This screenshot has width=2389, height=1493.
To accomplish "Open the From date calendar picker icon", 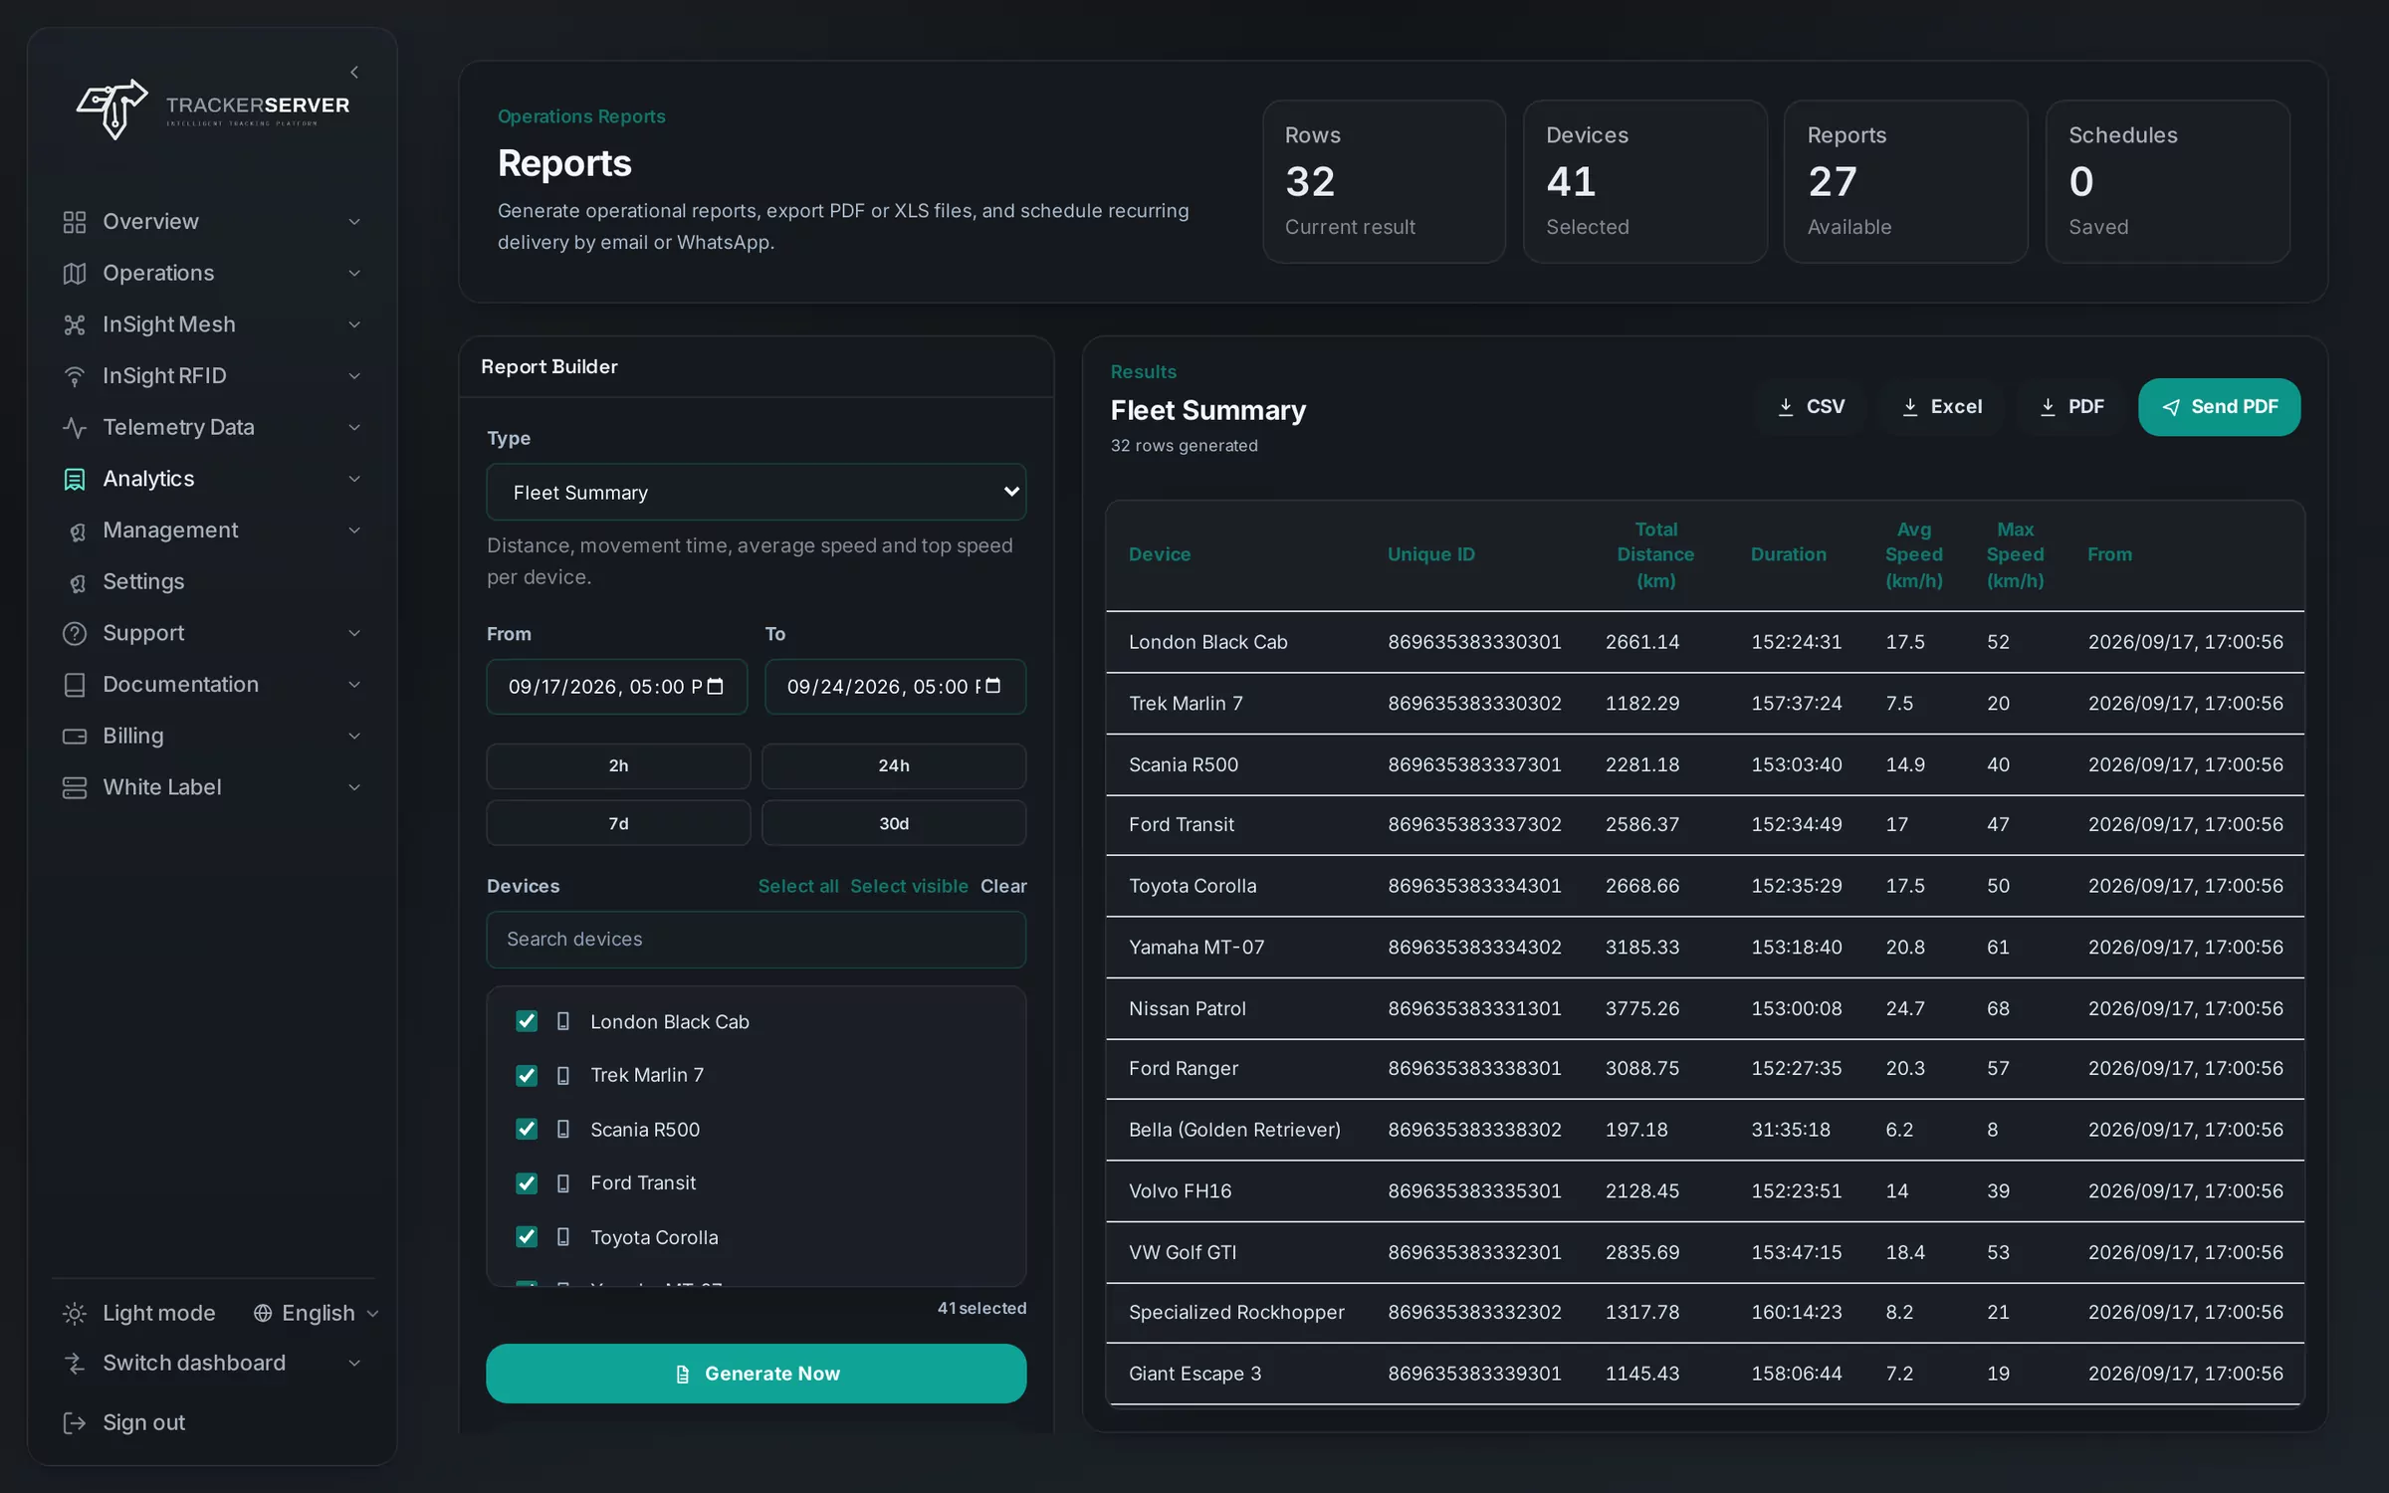I will point(715,686).
